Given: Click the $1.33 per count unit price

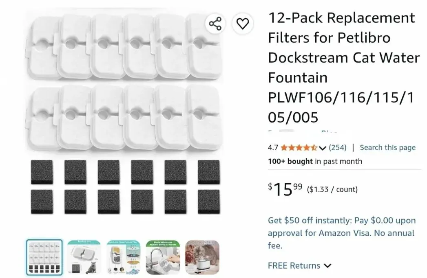Looking at the screenshot, I should (332, 189).
